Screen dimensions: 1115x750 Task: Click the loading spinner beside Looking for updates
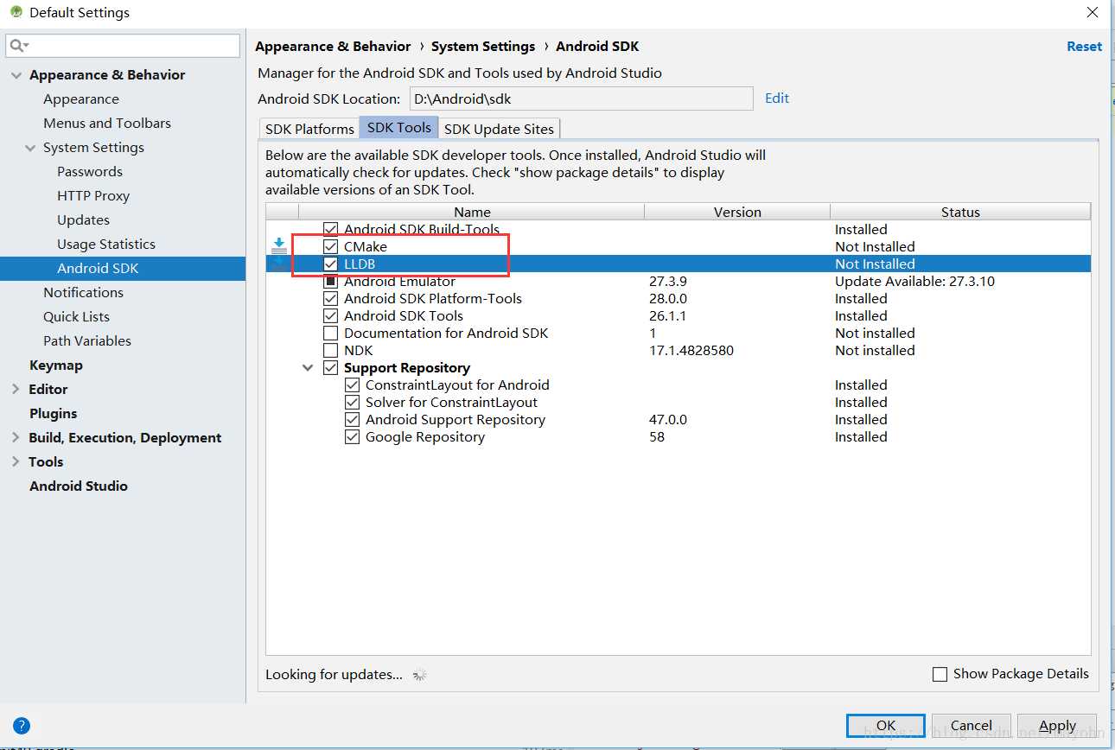click(420, 675)
